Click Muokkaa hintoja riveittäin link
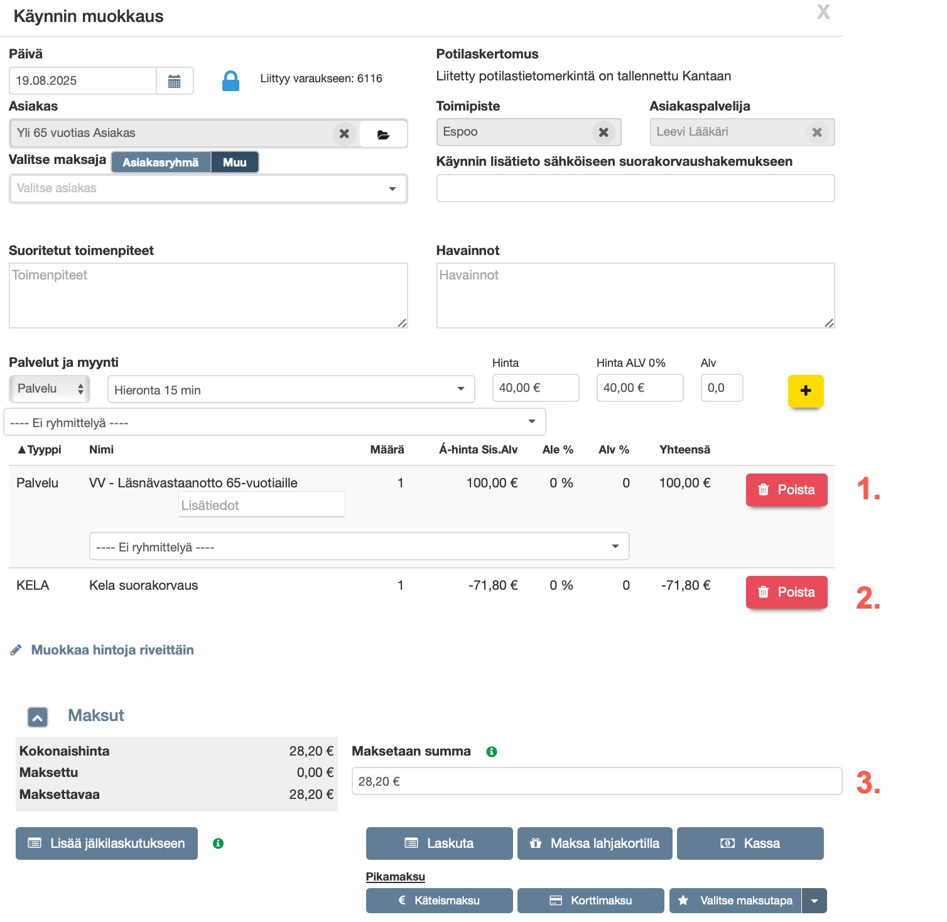This screenshot has height=922, width=947. (112, 650)
